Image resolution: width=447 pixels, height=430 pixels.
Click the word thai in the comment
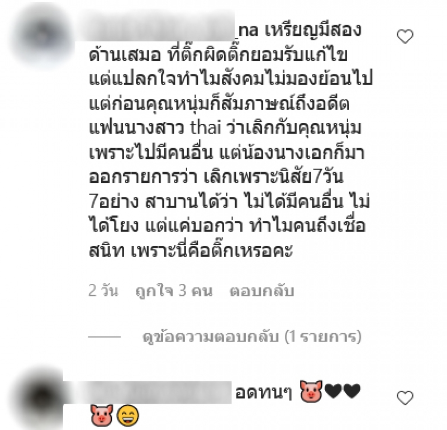206,128
